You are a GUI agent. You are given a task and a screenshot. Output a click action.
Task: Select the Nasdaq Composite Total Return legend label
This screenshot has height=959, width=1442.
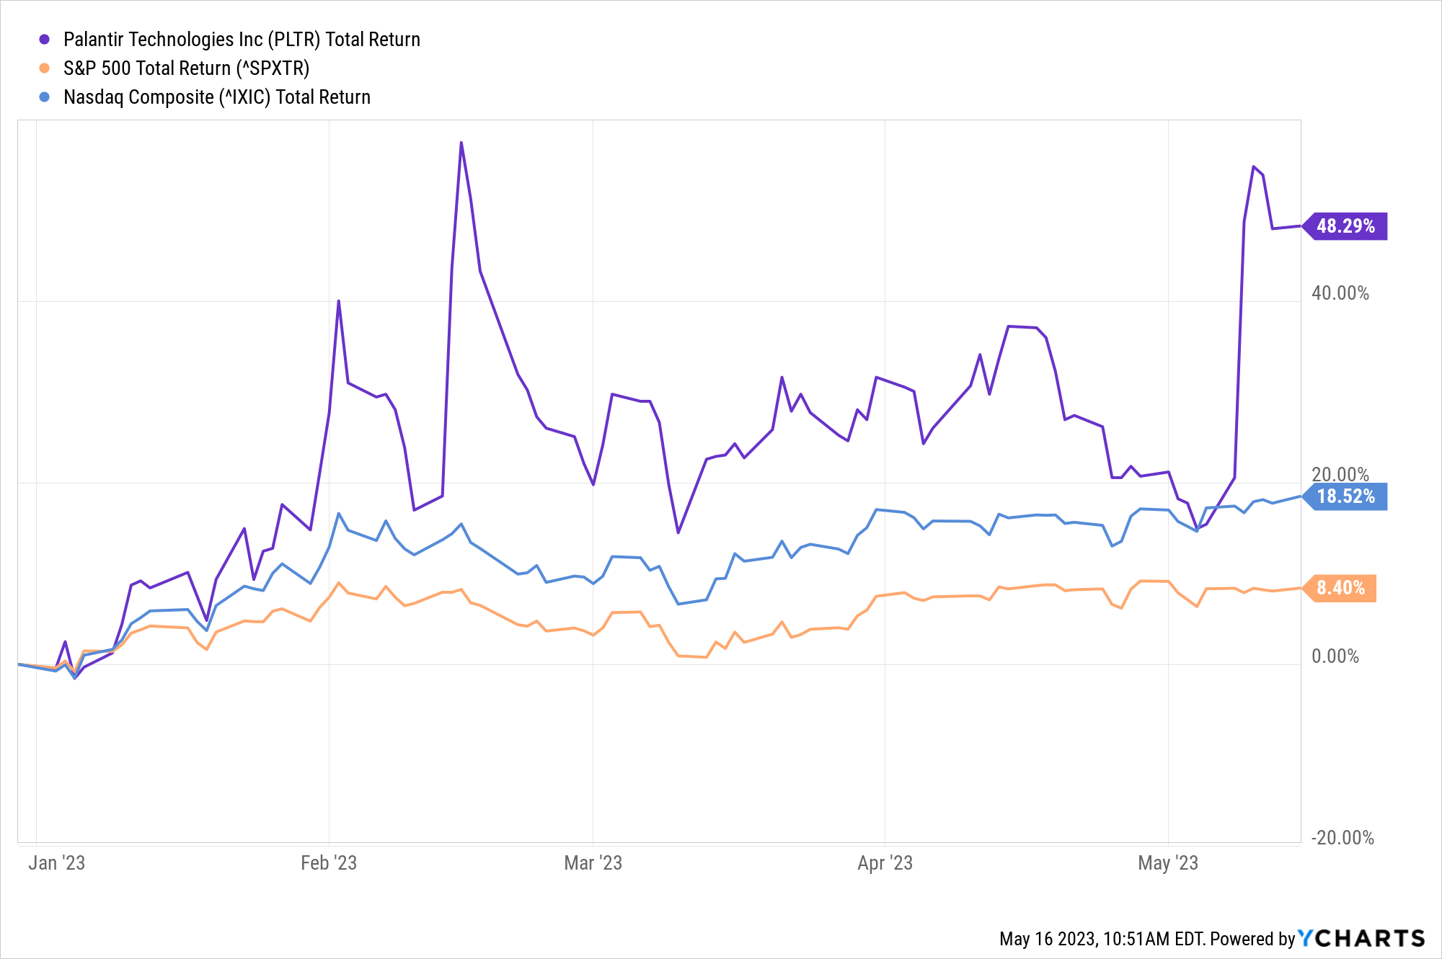tap(217, 97)
